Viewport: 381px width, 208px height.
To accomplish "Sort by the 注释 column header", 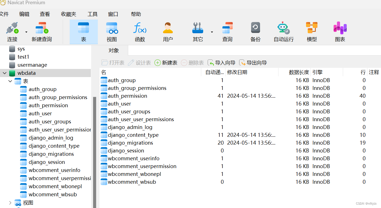I will 374,72.
